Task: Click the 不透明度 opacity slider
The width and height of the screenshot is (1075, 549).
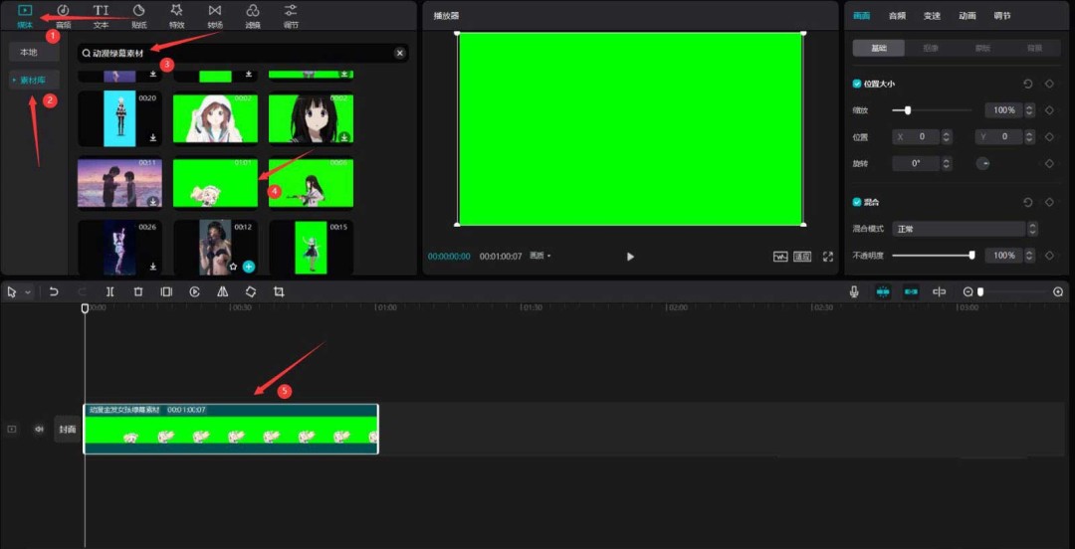Action: tap(932, 256)
